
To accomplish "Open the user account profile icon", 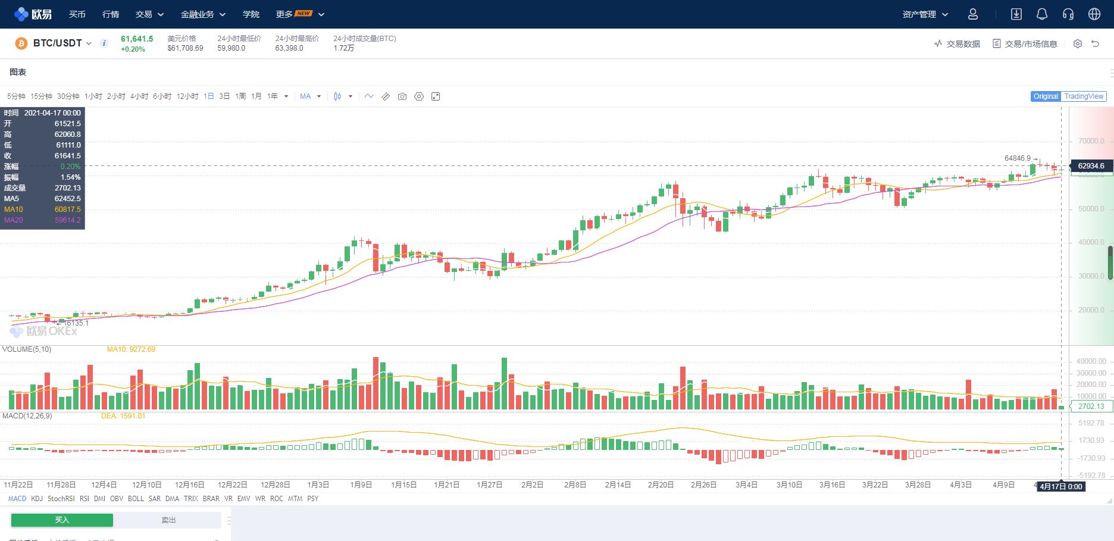I will click(x=973, y=14).
